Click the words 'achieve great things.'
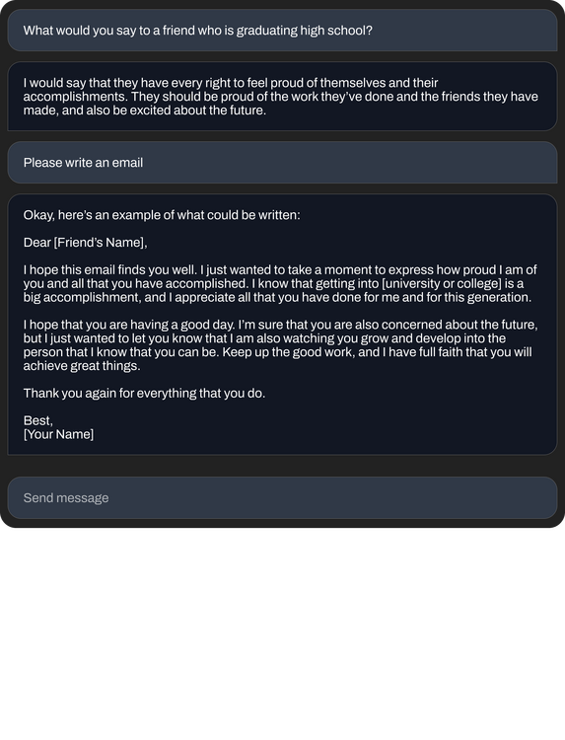The image size is (565, 740). point(82,366)
